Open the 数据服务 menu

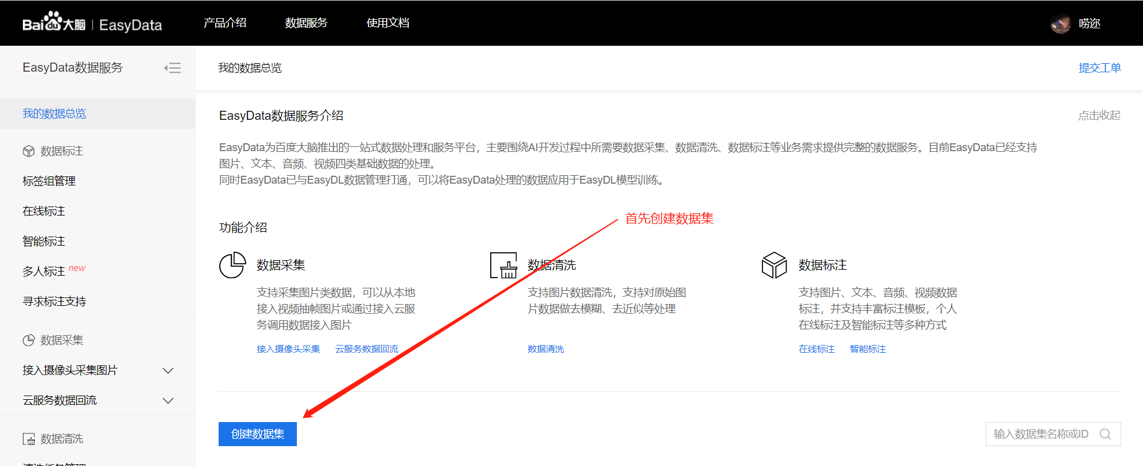click(x=306, y=23)
